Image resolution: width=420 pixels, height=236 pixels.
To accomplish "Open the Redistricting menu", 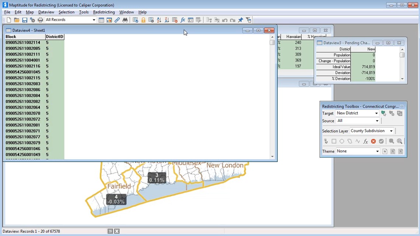I will coord(104,12).
